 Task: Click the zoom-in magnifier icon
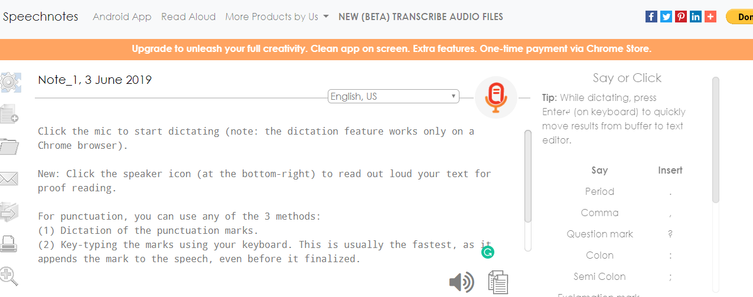pyautogui.click(x=9, y=276)
